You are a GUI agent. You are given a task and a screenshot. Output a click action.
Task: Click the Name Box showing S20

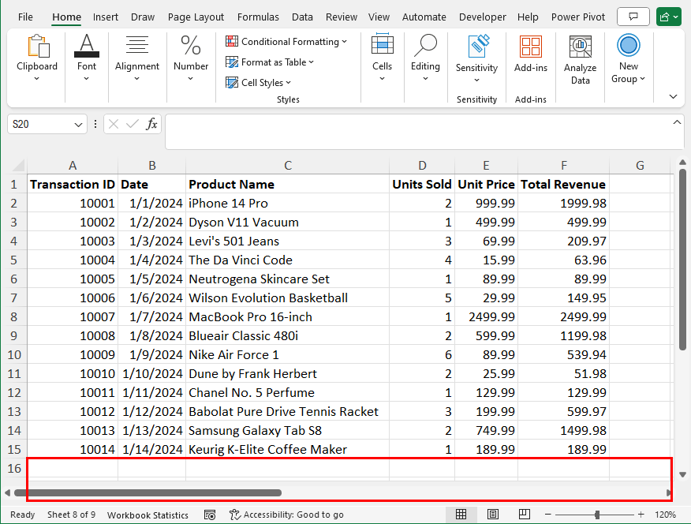tap(40, 124)
